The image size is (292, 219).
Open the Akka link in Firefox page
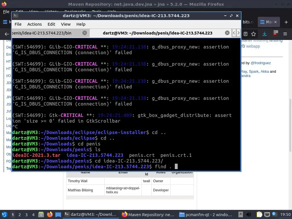click(265, 72)
